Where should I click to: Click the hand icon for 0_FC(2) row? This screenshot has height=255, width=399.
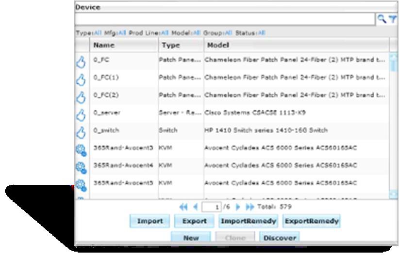coord(81,97)
